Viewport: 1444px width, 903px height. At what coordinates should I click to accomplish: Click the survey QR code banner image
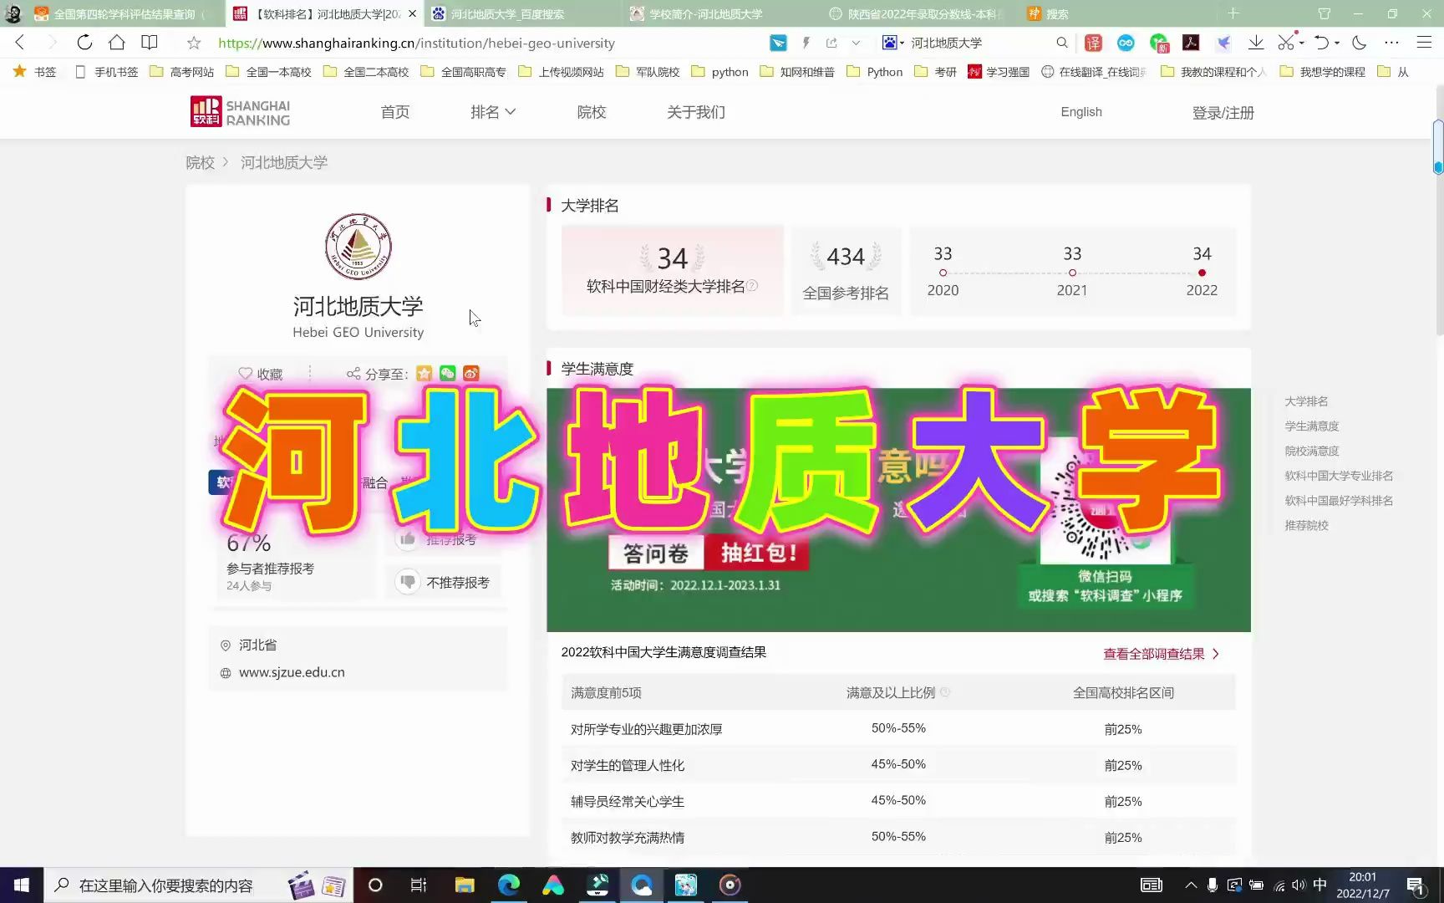tap(898, 510)
